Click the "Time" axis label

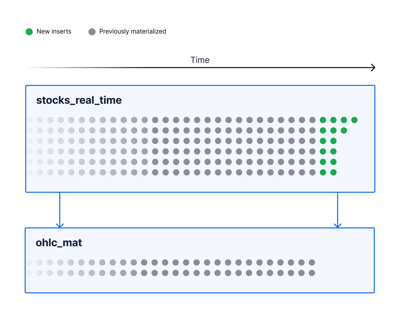point(200,60)
